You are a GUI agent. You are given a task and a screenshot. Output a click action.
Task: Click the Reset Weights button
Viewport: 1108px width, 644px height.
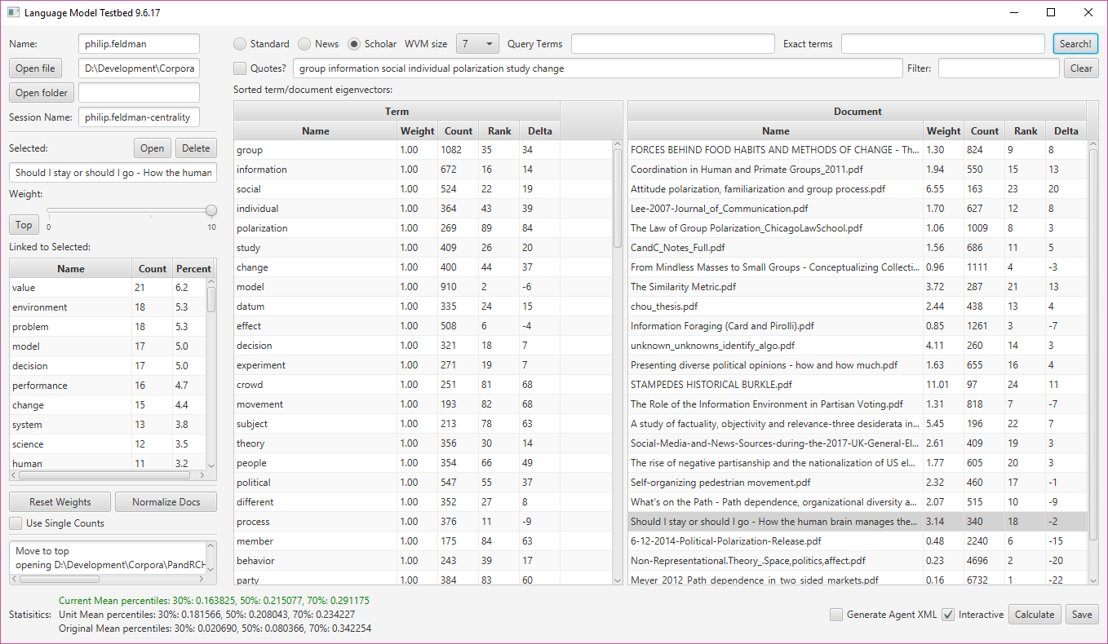60,502
